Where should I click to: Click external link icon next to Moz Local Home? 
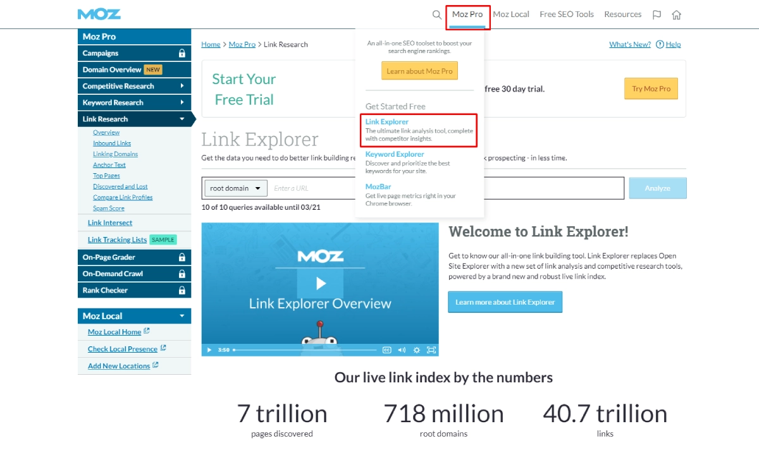tap(147, 331)
